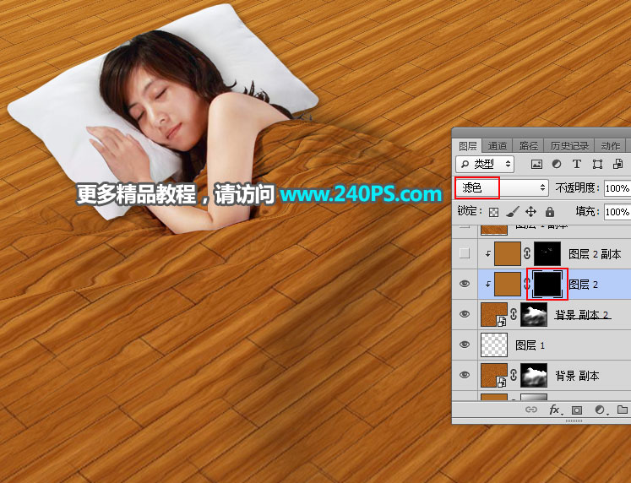Select layer name 背景 副本 2
631x483 pixels.
[x=582, y=315]
